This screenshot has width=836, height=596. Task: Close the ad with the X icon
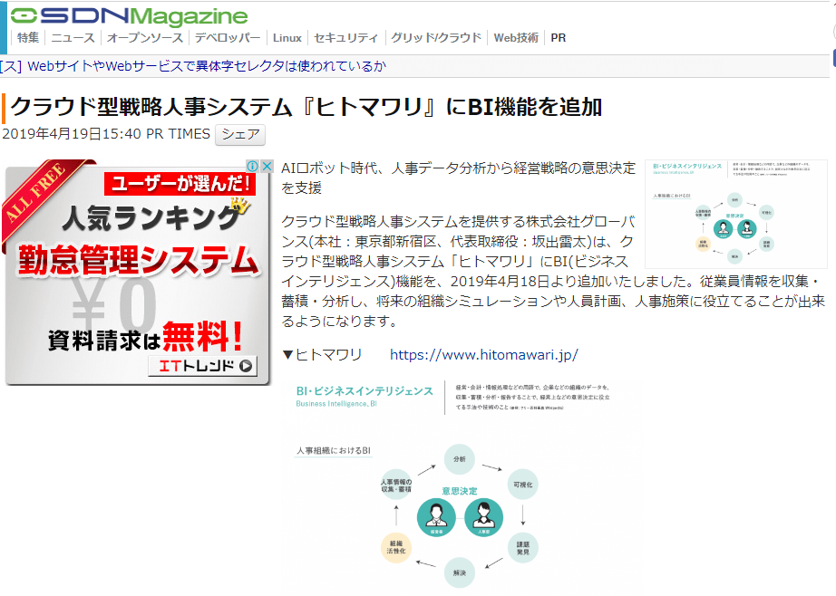(x=267, y=167)
